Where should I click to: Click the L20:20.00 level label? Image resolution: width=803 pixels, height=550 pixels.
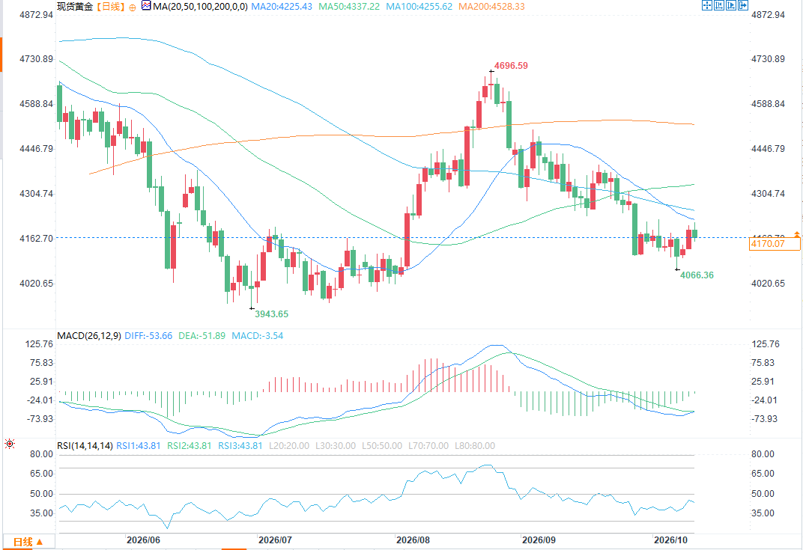point(289,446)
